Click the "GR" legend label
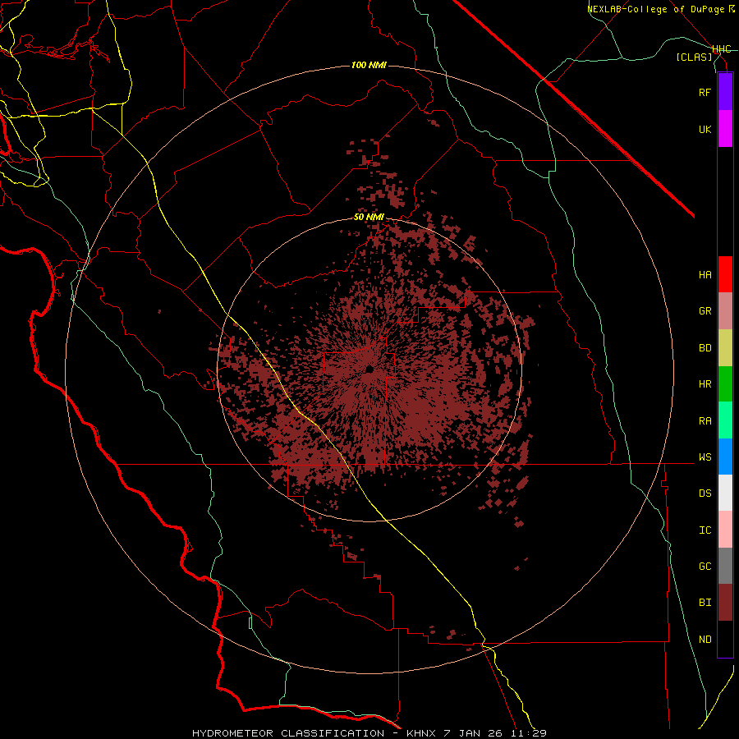Viewport: 739px width, 739px height. click(705, 311)
